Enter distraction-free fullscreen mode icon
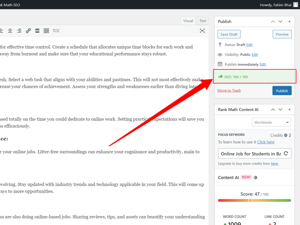The height and width of the screenshot is (225, 300). (202, 31)
